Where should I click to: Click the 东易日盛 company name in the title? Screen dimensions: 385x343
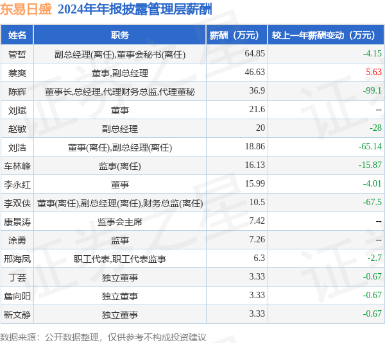click(x=26, y=9)
